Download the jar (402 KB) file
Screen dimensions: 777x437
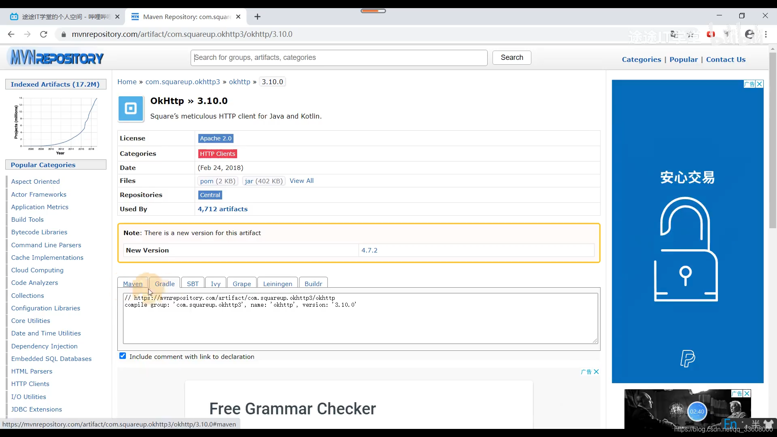pos(264,181)
